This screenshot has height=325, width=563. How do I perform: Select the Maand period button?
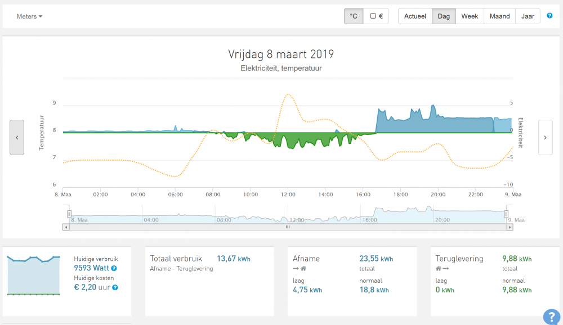(499, 16)
